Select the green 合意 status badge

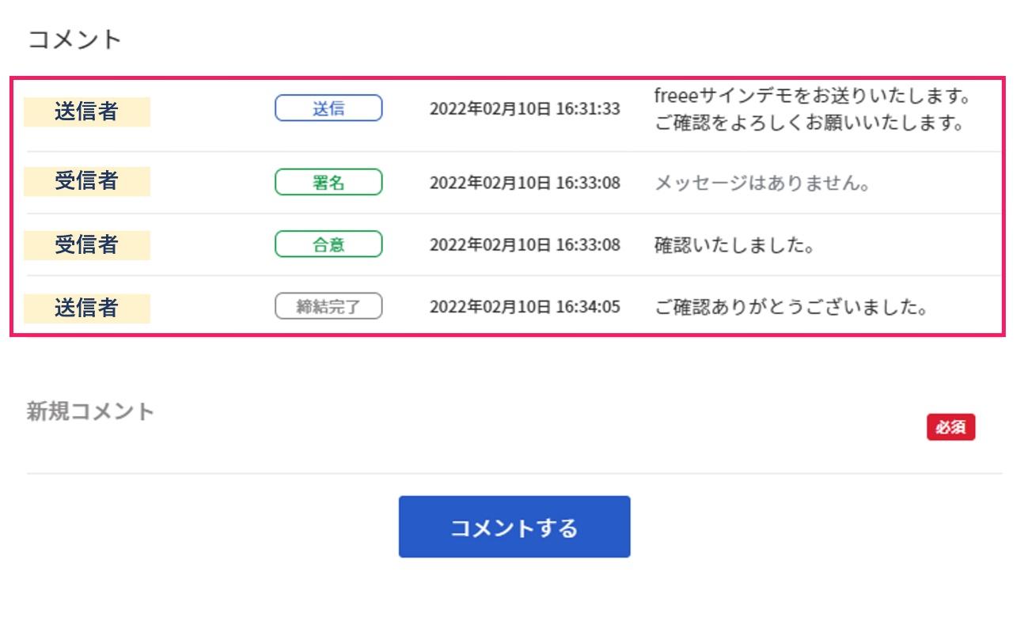pyautogui.click(x=328, y=244)
